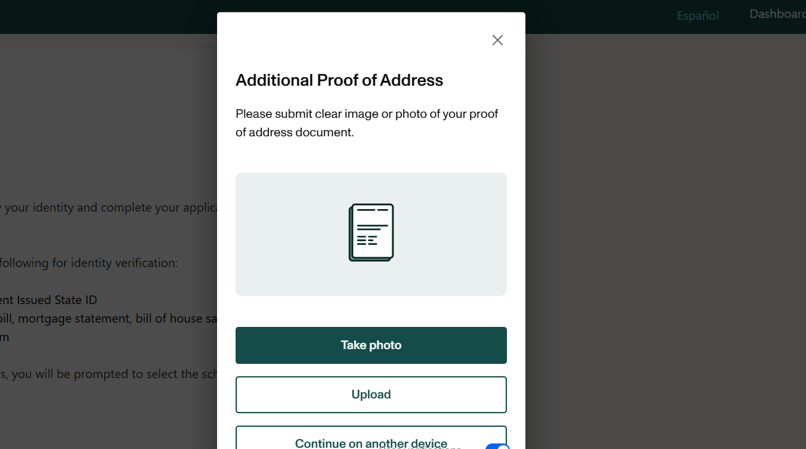This screenshot has height=449, width=806.
Task: Toggle the blue switch at dialog bottom
Action: (x=498, y=447)
